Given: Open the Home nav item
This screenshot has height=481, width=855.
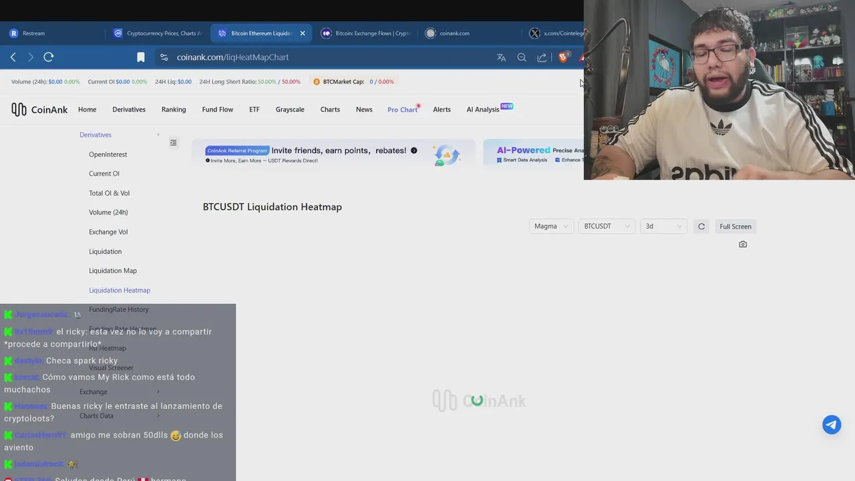Looking at the screenshot, I should click(87, 110).
